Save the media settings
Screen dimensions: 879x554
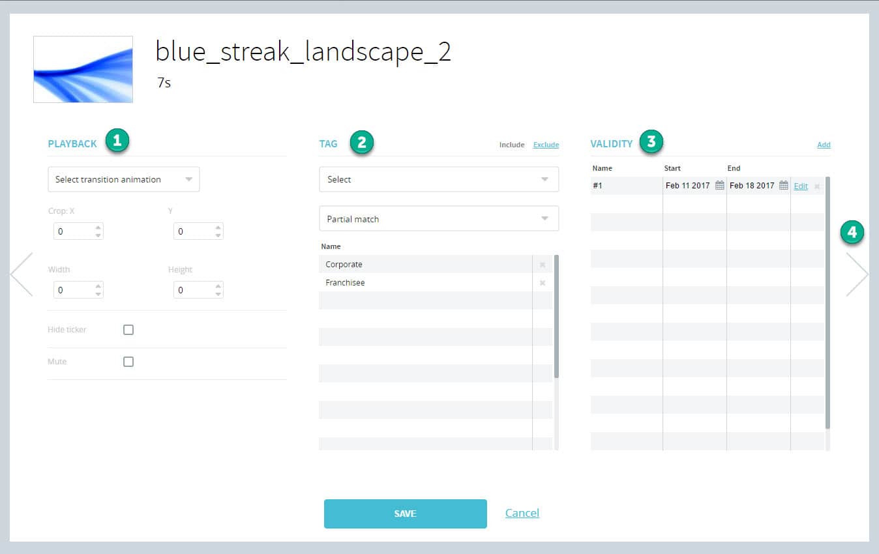coord(406,514)
